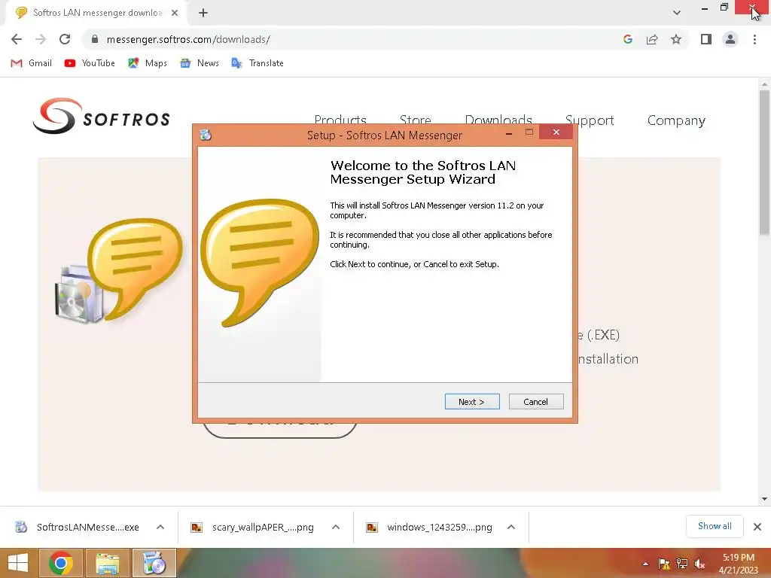
Task: Open YouTube bookmark
Action: [x=90, y=63]
